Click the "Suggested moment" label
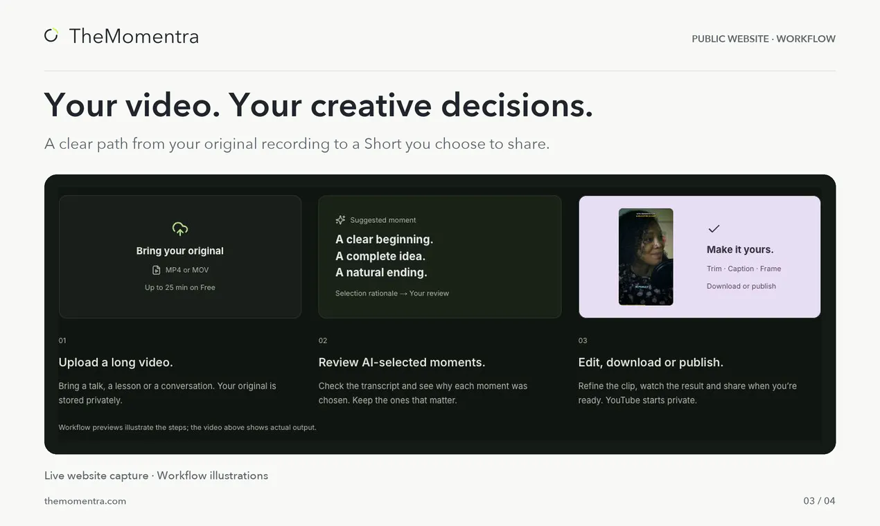Screen dimensions: 880x526 click(383, 220)
